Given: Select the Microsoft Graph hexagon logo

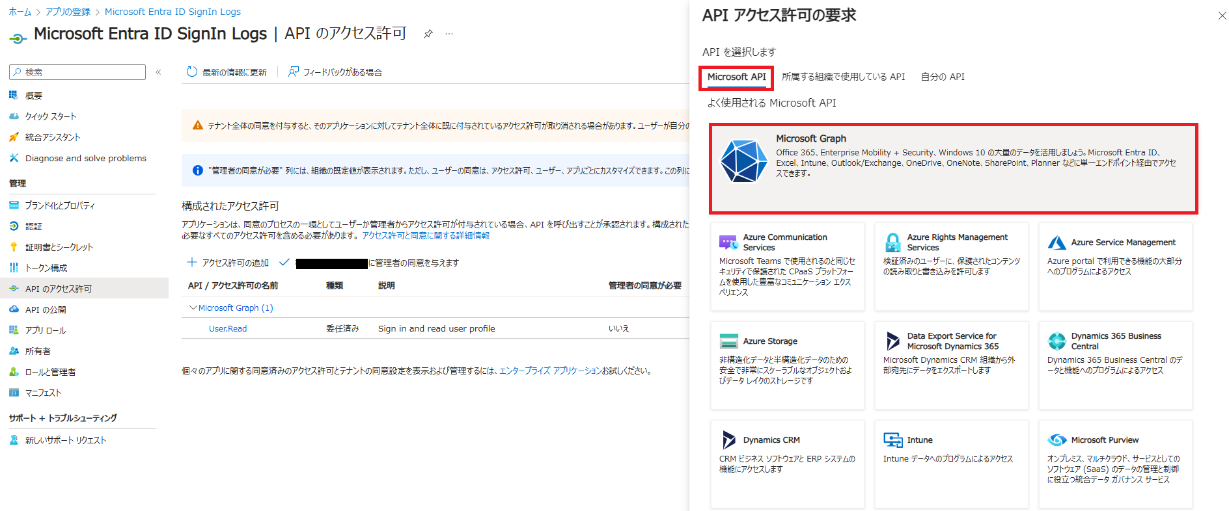Looking at the screenshot, I should click(744, 161).
